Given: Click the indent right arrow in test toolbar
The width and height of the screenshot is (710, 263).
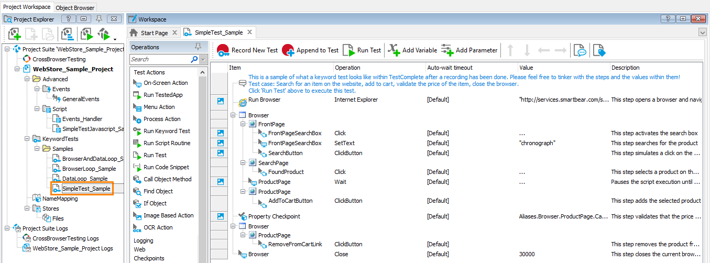Looking at the screenshot, I should tap(561, 50).
